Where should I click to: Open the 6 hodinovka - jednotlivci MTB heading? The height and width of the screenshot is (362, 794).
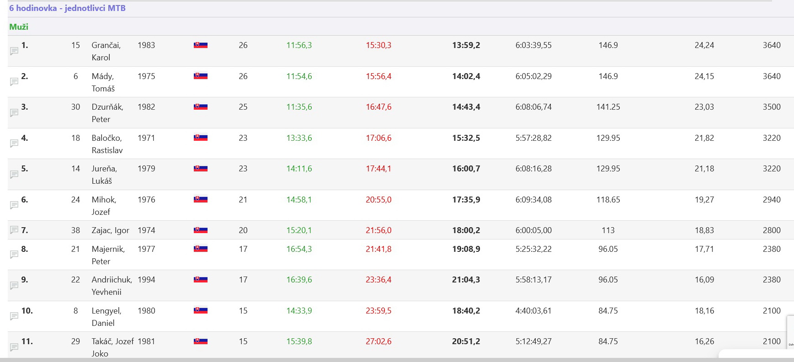pyautogui.click(x=67, y=8)
